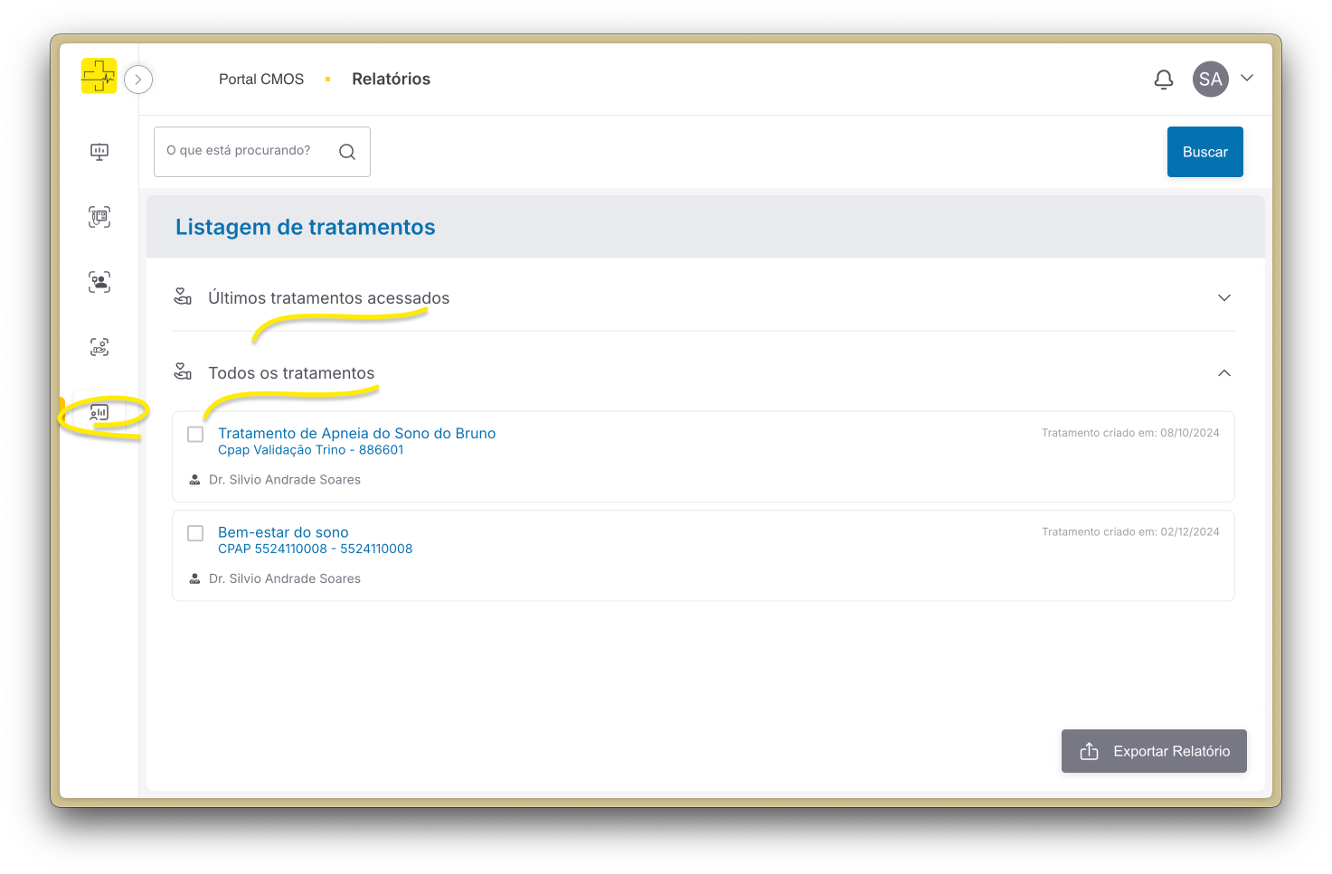Open the notifications bell
1332x874 pixels.
click(x=1163, y=80)
